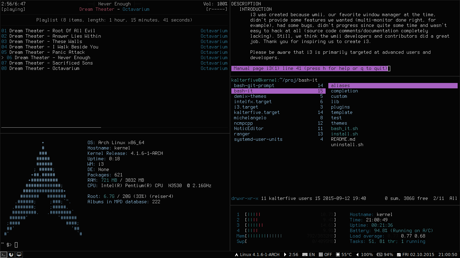Click the INTRODUCTION heading in the man page
The height and width of the screenshot is (258, 460).
pyautogui.click(x=256, y=9)
